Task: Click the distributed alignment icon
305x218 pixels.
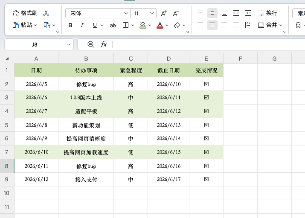Action: 248,25
